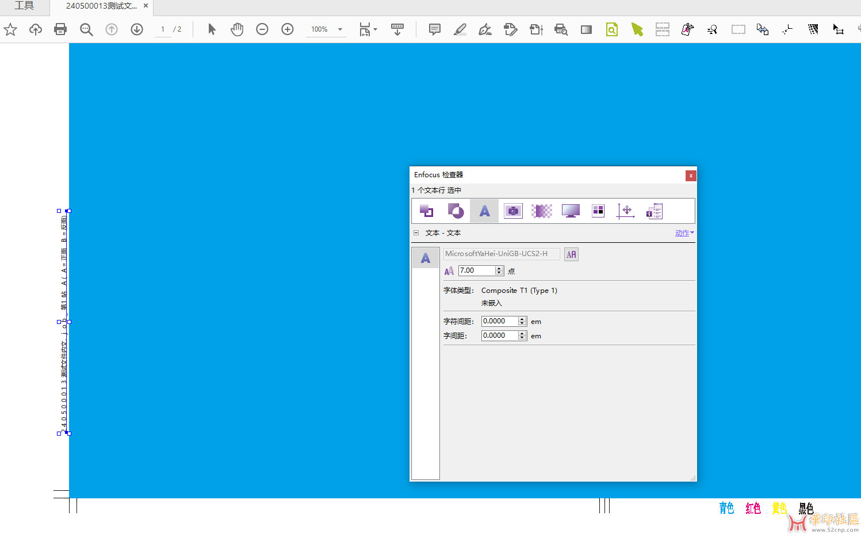Click the 'Composite T1 (Type 1)' font type text
The width and height of the screenshot is (861, 534).
coord(519,291)
